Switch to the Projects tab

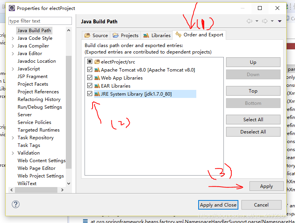[125, 35]
